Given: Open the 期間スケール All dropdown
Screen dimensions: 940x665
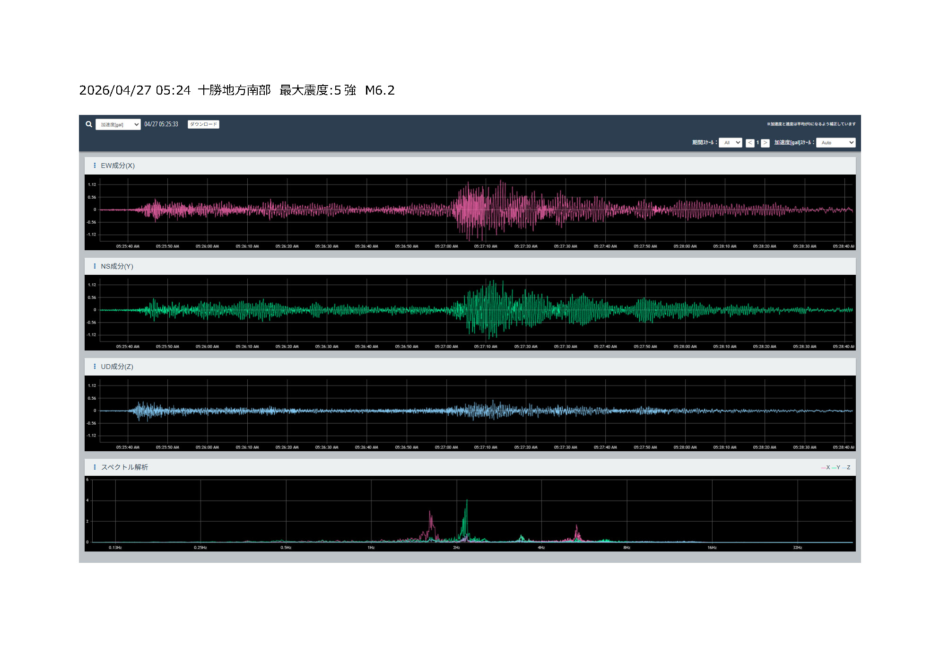Looking at the screenshot, I should 730,142.
